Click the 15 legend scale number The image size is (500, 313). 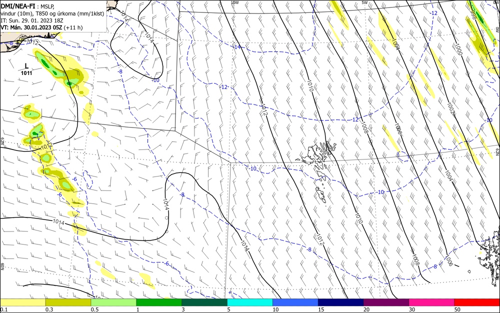(x=321, y=309)
